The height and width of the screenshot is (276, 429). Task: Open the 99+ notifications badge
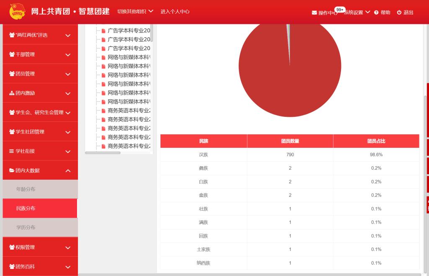point(339,9)
